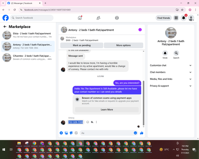Open Task View on taskbar
This screenshot has height=159, width=199.
(11, 149)
